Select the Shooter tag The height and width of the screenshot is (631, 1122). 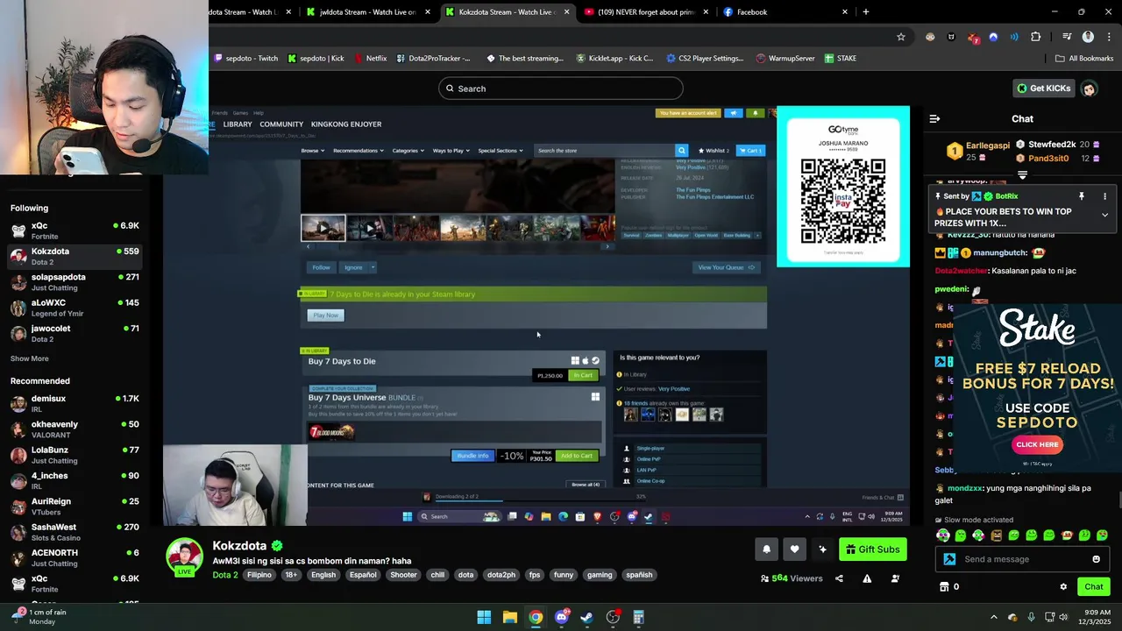tap(403, 575)
